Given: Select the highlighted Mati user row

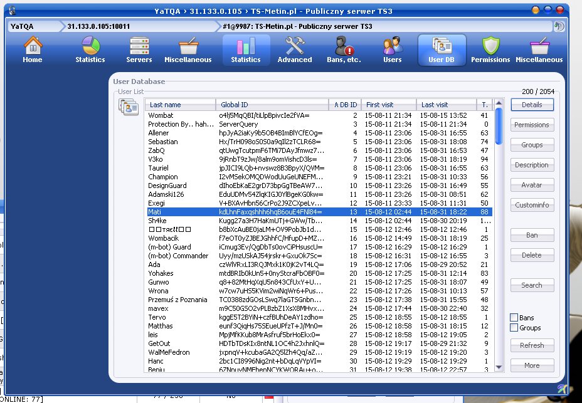Looking at the screenshot, I should tap(320, 212).
